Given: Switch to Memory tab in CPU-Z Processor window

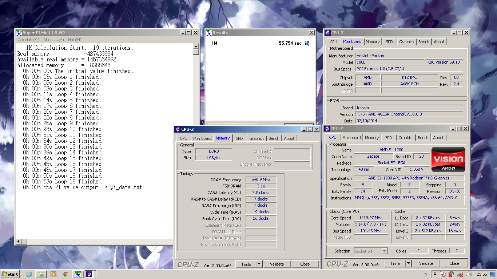Looking at the screenshot, I should click(x=372, y=138).
